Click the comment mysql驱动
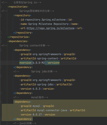The image size is (107, 125). (37, 97)
